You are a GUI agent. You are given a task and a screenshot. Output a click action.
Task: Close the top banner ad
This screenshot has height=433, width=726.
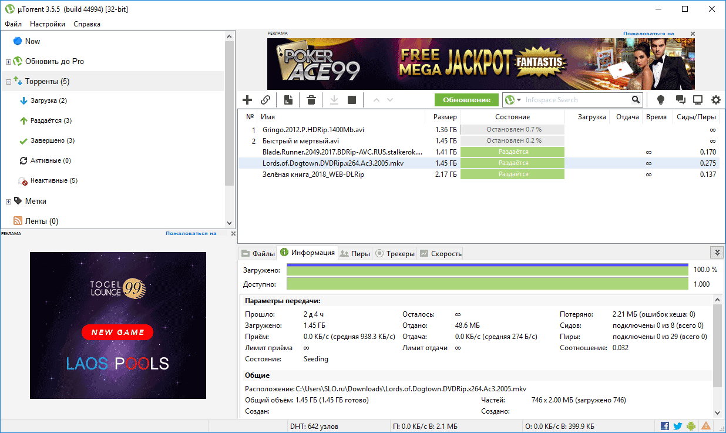pos(693,34)
